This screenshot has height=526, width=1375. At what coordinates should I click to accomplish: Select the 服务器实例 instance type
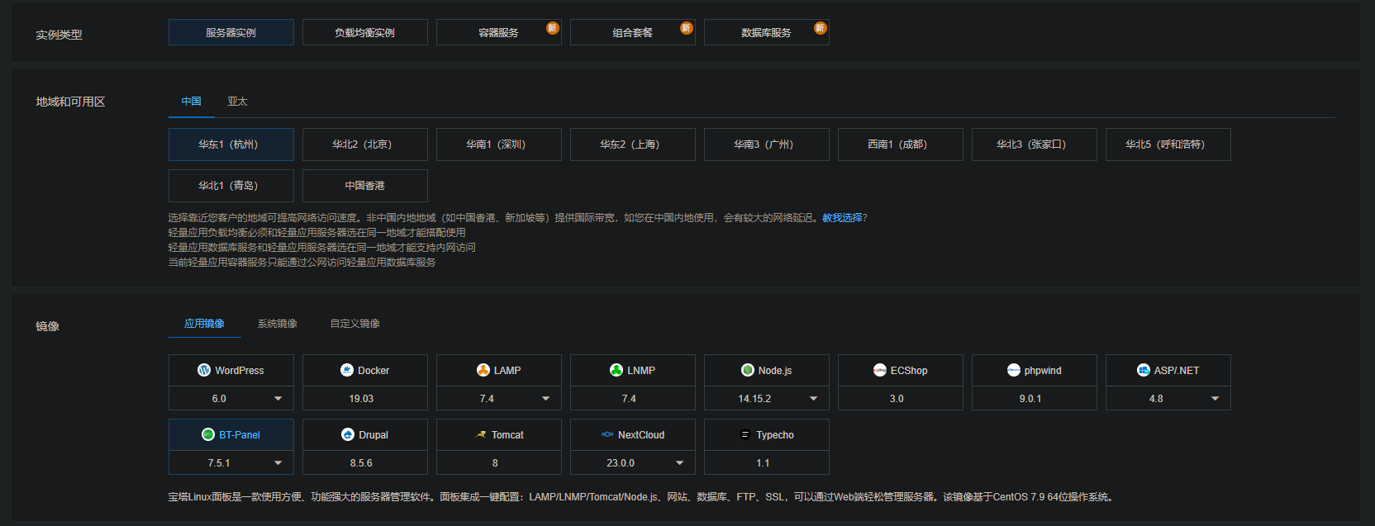click(231, 32)
